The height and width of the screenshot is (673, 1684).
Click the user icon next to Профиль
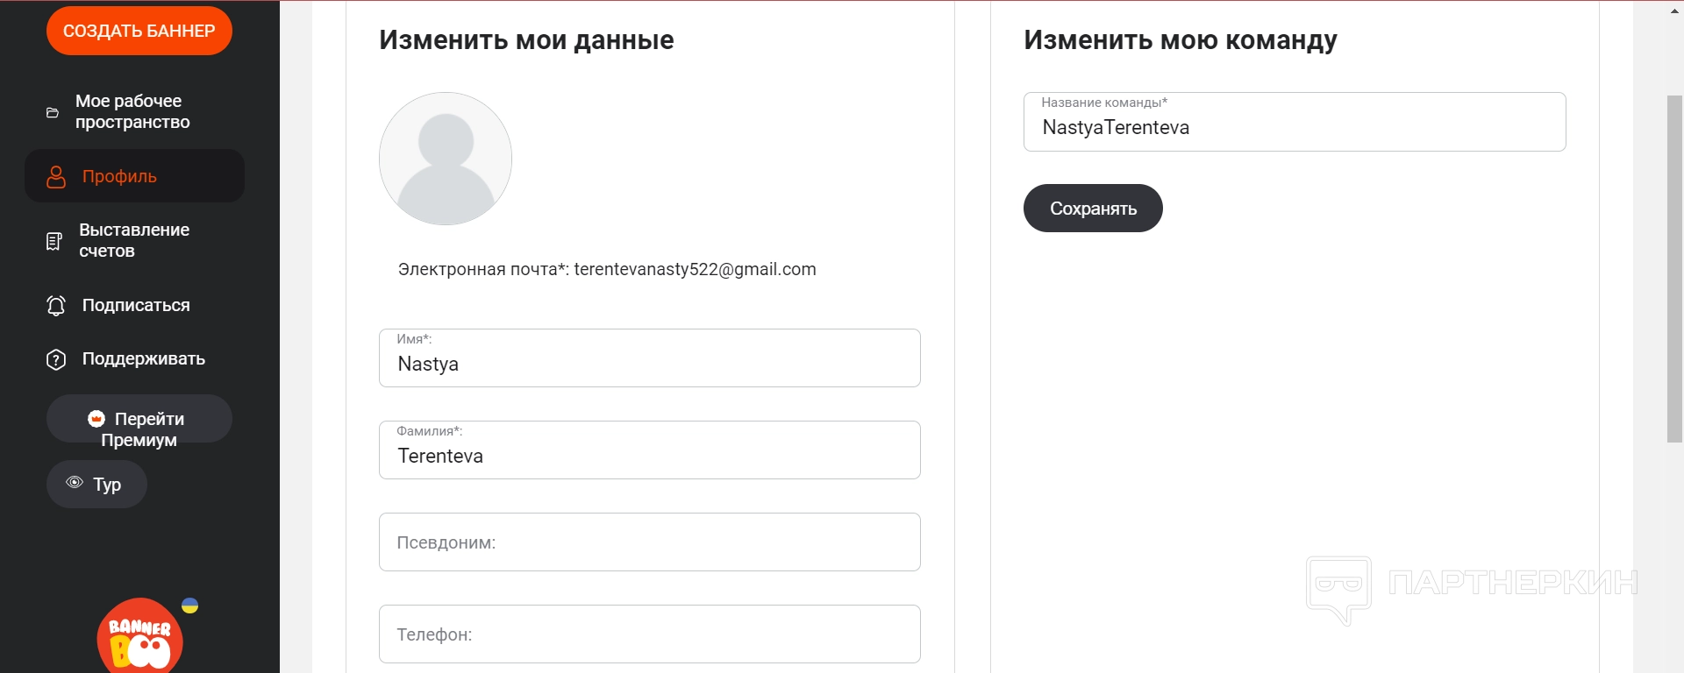(56, 176)
